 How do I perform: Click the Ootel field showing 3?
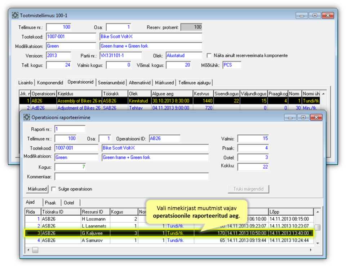[x=253, y=158]
